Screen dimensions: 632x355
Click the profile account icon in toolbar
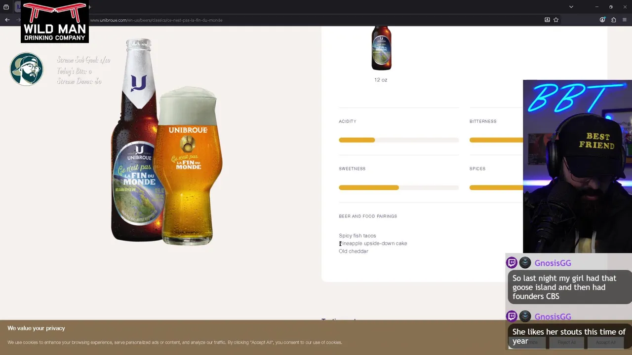click(x=602, y=20)
